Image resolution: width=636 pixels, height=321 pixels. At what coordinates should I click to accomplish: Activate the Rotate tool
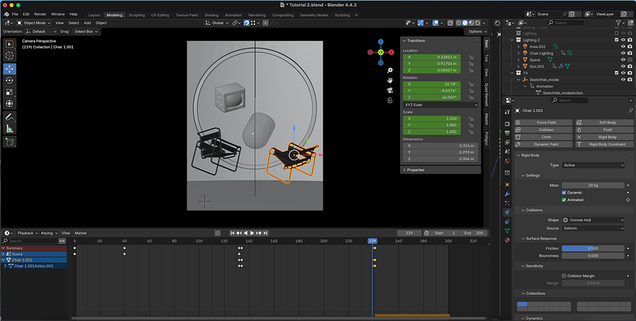coord(10,80)
